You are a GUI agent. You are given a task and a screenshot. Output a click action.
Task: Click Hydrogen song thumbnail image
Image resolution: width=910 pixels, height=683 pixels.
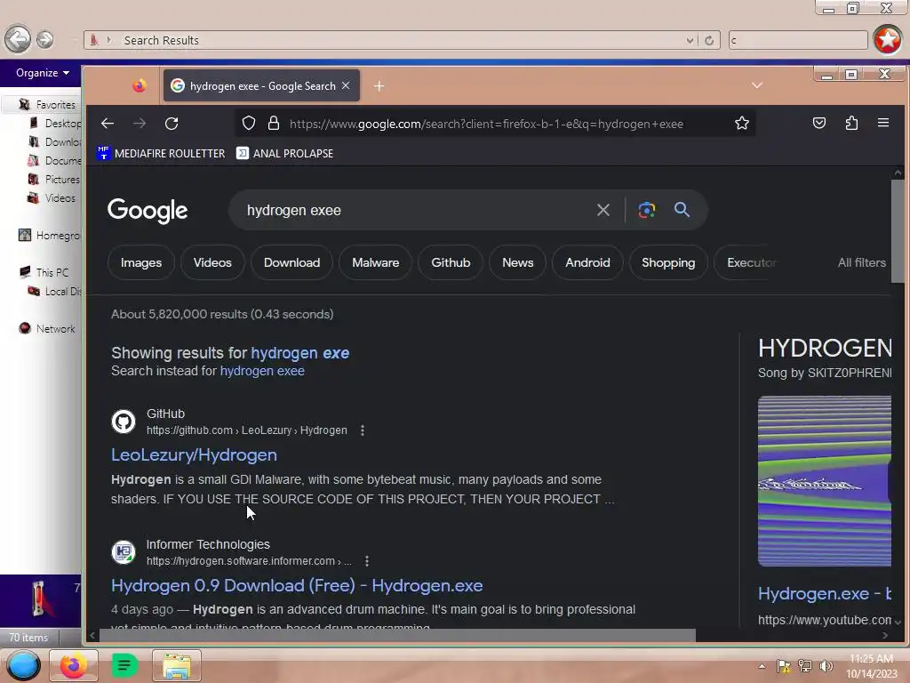(825, 481)
